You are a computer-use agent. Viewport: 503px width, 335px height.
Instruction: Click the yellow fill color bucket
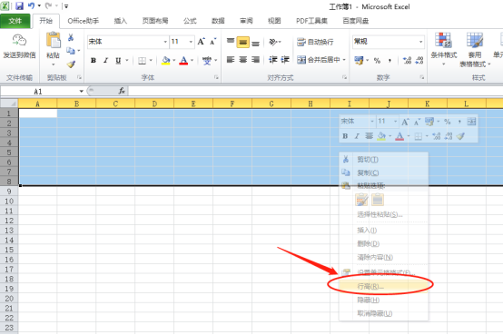click(166, 60)
